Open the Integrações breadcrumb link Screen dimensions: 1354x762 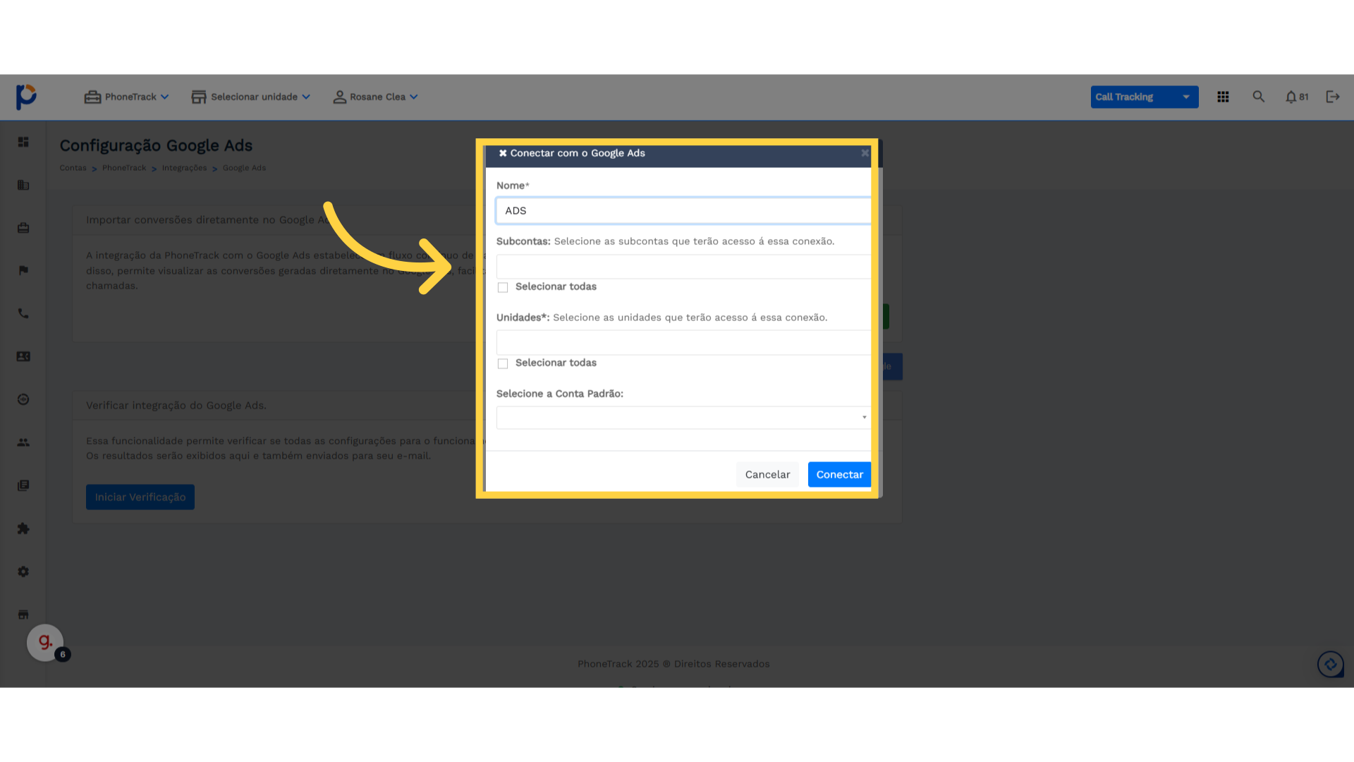[x=184, y=168]
